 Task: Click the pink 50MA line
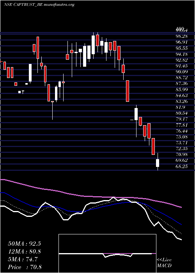point(90,197)
